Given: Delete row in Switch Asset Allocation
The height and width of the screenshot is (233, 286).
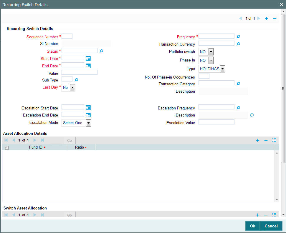Looking at the screenshot, I should (x=266, y=215).
